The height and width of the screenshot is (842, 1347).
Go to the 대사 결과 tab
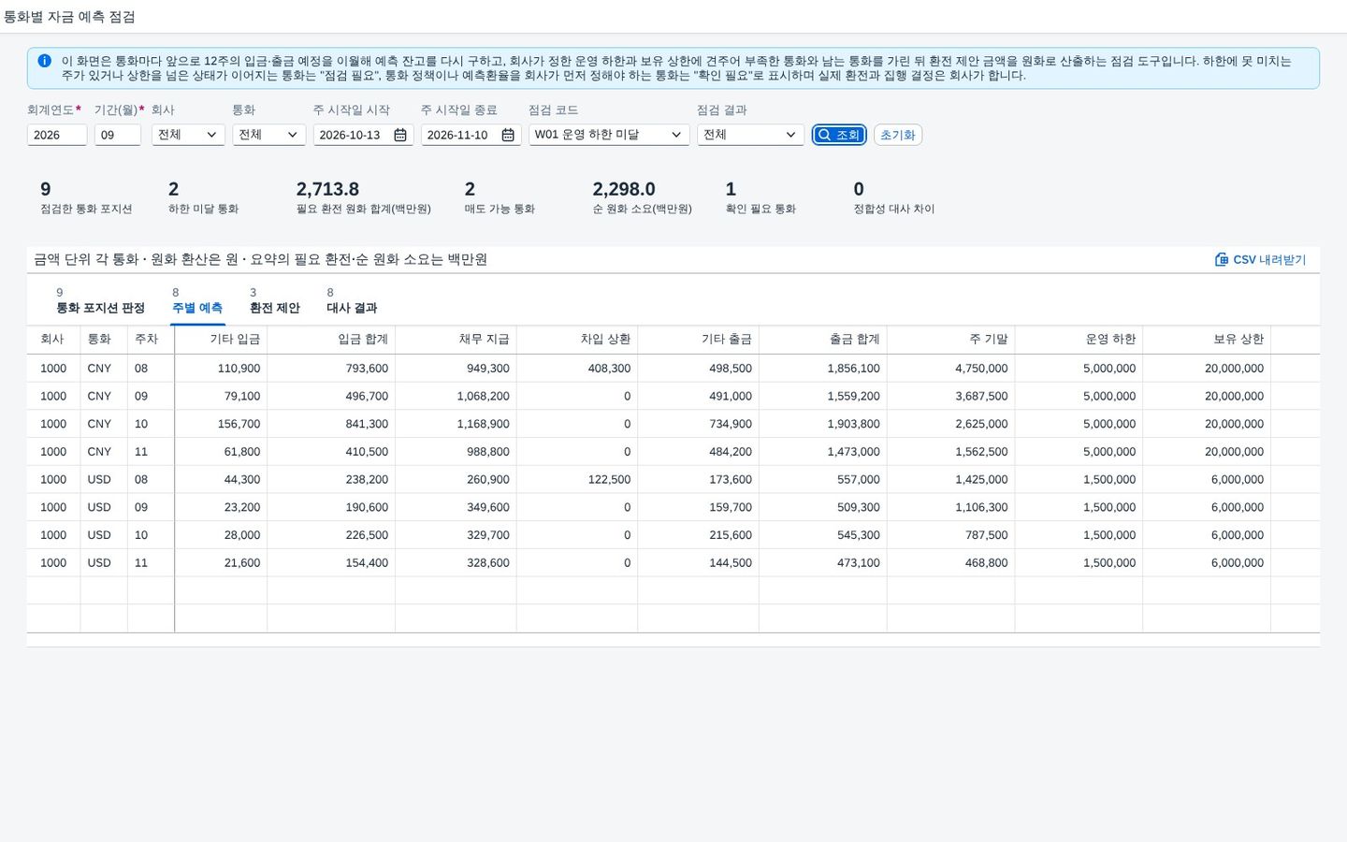352,301
